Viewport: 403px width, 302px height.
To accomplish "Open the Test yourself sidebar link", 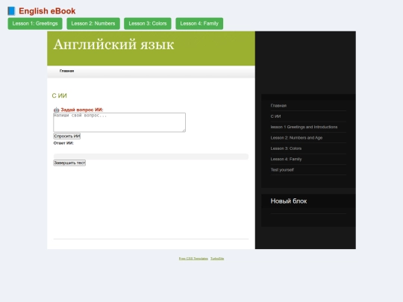I will (x=282, y=170).
